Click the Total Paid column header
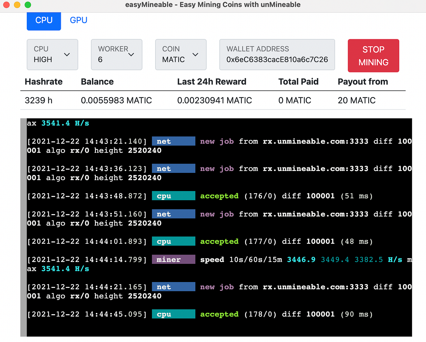 (299, 82)
